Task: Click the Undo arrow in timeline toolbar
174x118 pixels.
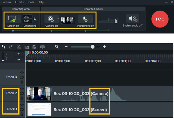Action: 3,47
